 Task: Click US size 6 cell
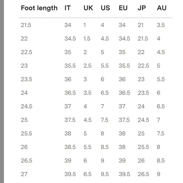(102, 79)
